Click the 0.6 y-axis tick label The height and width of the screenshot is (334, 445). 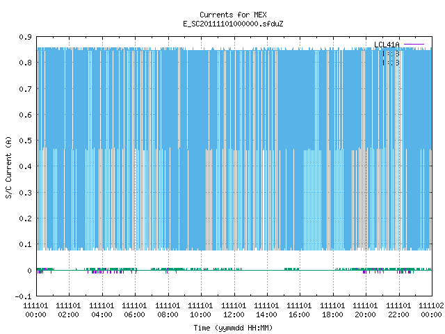25,115
